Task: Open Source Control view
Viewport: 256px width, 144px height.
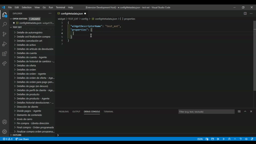Action: [x=4, y=34]
